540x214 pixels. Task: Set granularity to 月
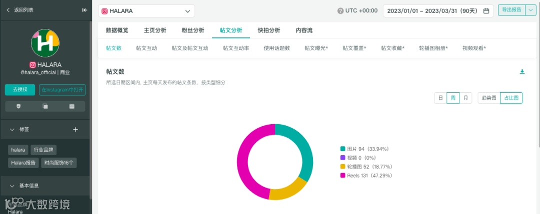465,98
